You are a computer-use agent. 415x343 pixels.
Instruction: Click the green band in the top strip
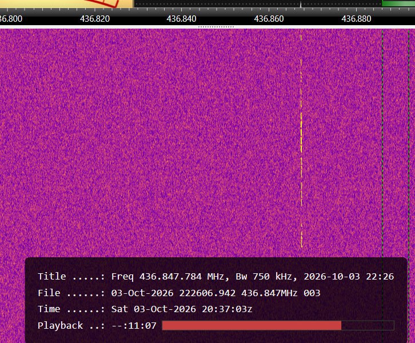point(398,3)
